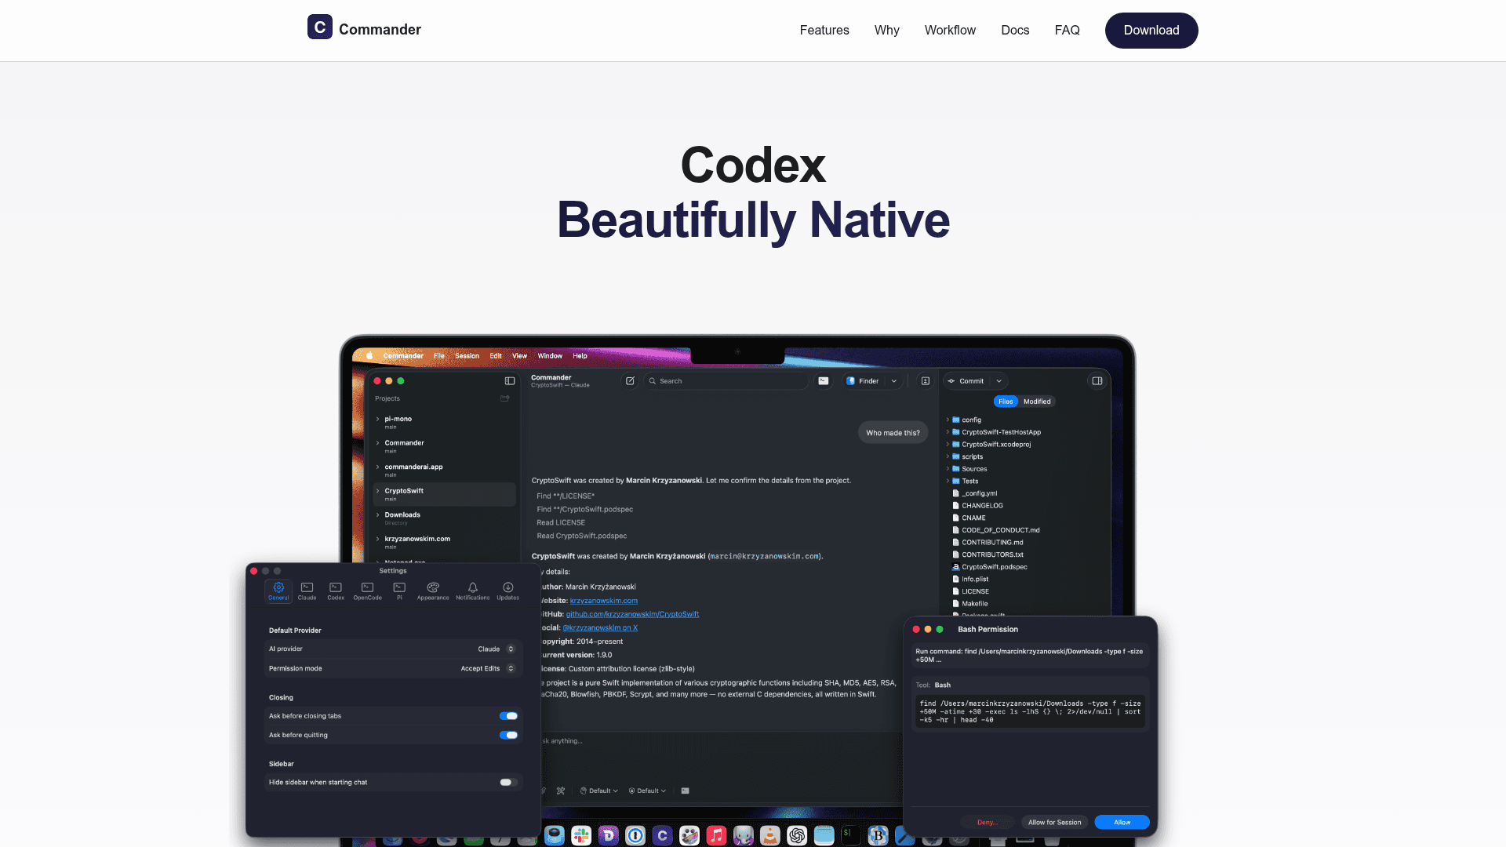This screenshot has width=1506, height=847.
Task: Open the Notifications bell settings icon
Action: coord(472,590)
